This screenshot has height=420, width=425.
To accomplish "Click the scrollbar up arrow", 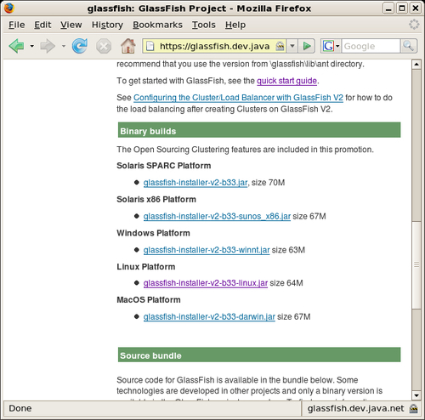I will point(416,65).
